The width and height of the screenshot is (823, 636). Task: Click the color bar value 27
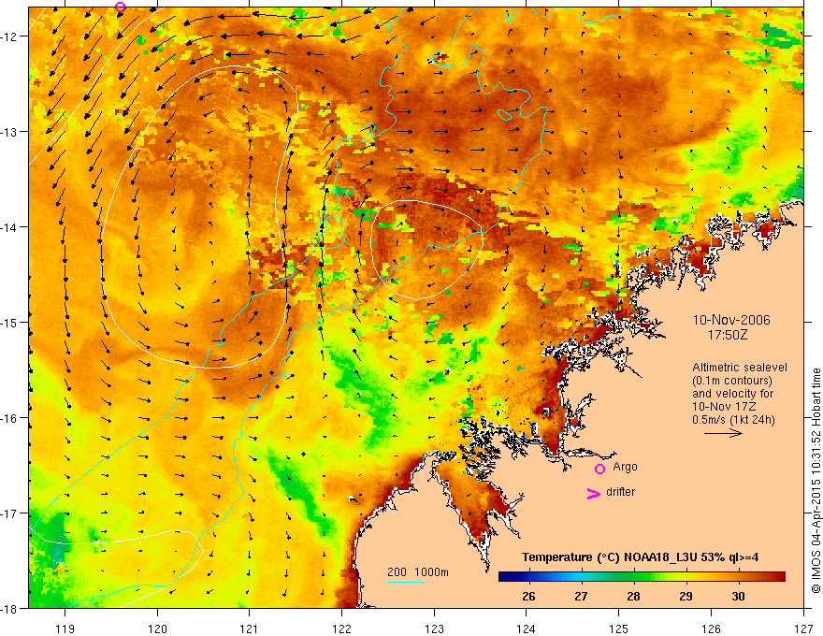[581, 597]
